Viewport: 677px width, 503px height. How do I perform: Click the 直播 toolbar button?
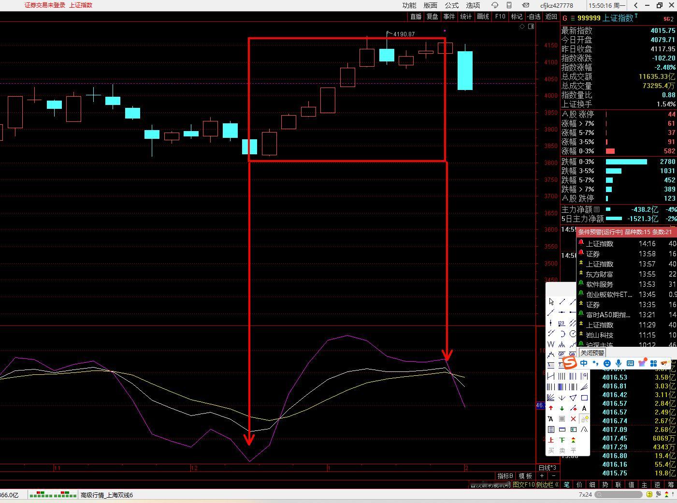click(x=416, y=16)
